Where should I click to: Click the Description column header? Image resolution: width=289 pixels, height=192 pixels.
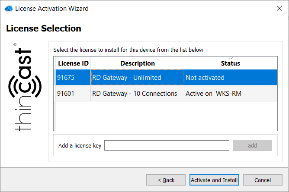[138, 63]
